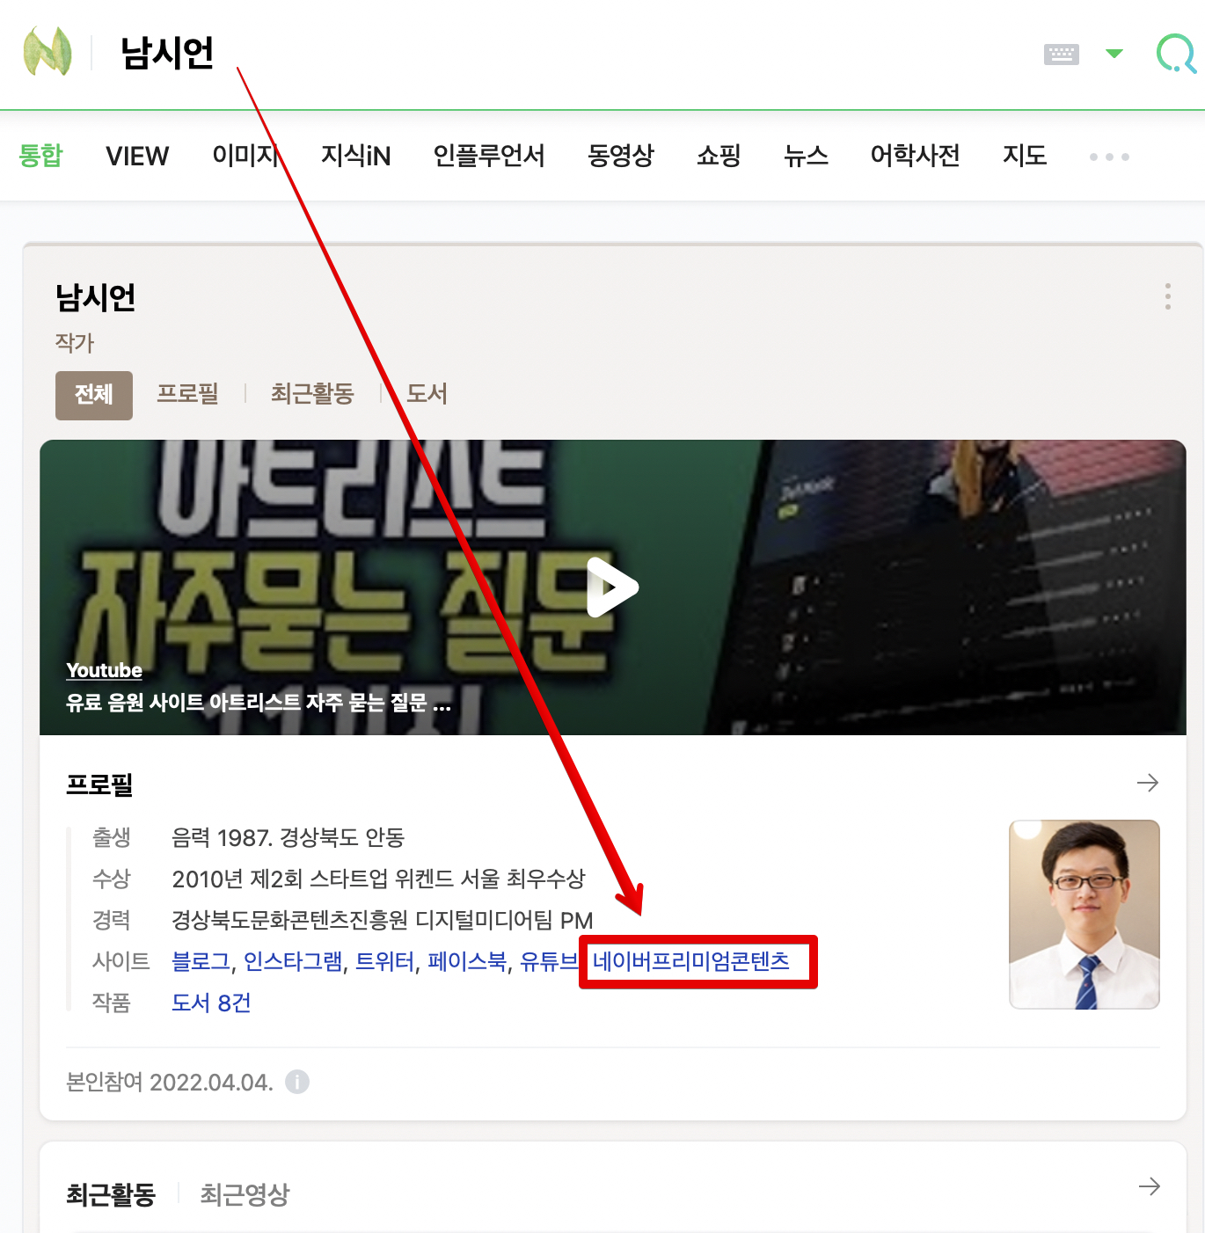The image size is (1205, 1233).
Task: Switch to the 도서 sub-tab
Action: [x=427, y=393]
